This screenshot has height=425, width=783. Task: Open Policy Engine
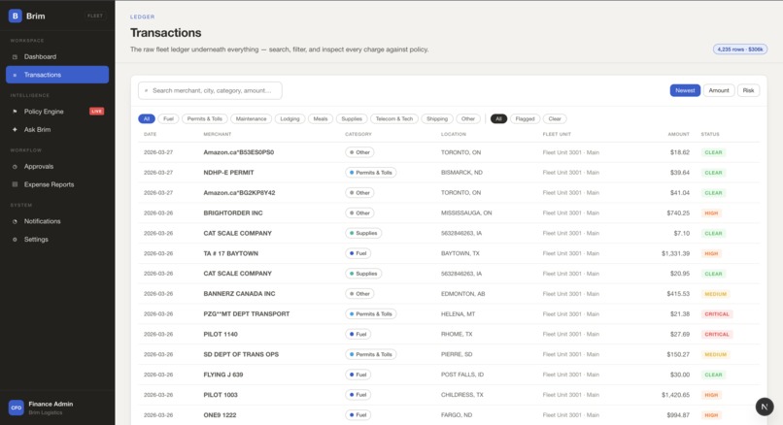[57, 112]
